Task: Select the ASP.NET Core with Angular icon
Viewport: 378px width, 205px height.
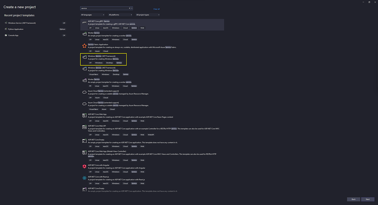Action: pos(84,166)
